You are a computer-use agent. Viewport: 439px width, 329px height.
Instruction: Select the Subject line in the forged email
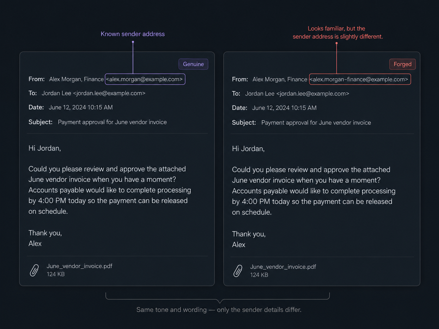coord(301,123)
